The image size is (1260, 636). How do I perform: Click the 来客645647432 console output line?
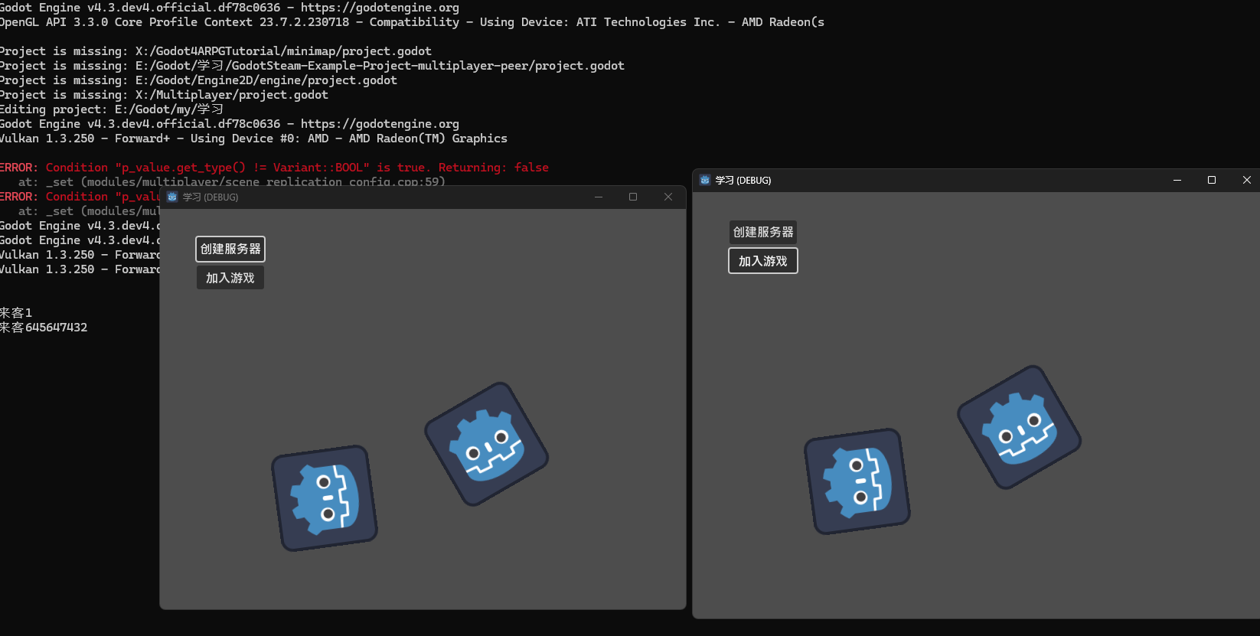(44, 328)
